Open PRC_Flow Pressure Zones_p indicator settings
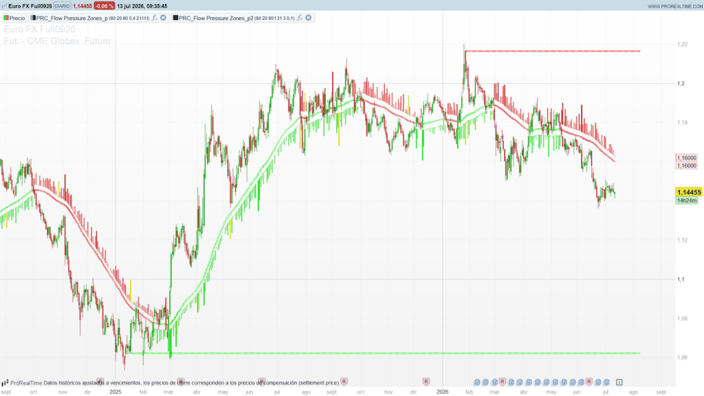 [71, 18]
